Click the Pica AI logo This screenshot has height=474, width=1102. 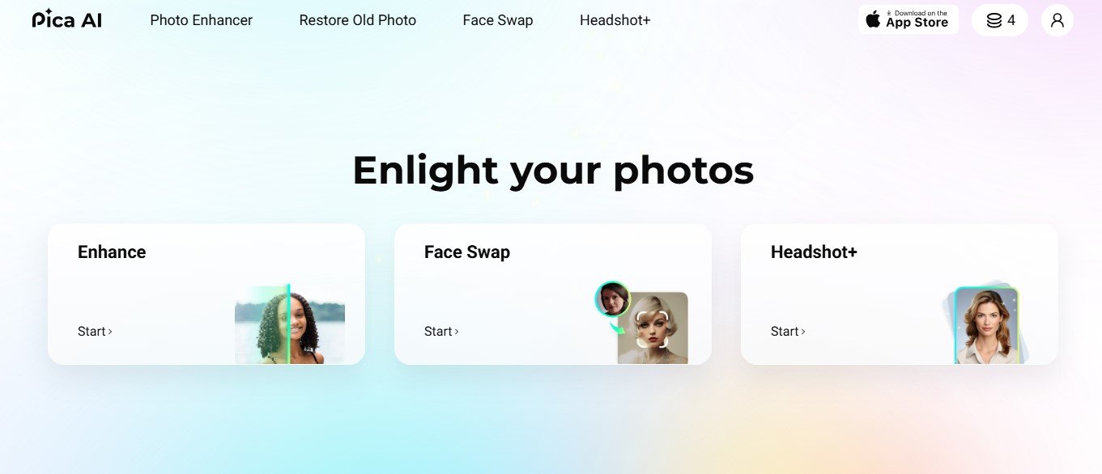[x=67, y=20]
